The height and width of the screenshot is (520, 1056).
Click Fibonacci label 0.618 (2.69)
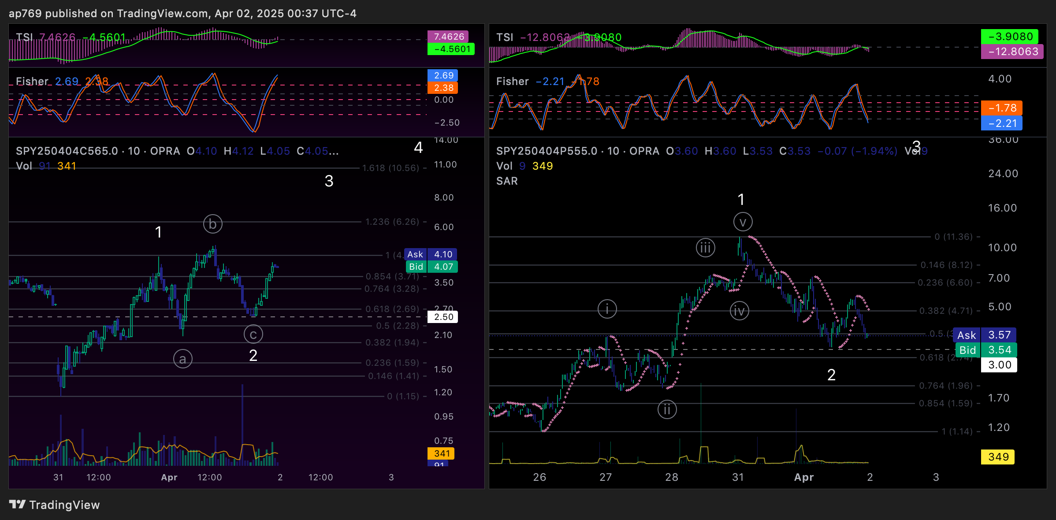click(392, 309)
